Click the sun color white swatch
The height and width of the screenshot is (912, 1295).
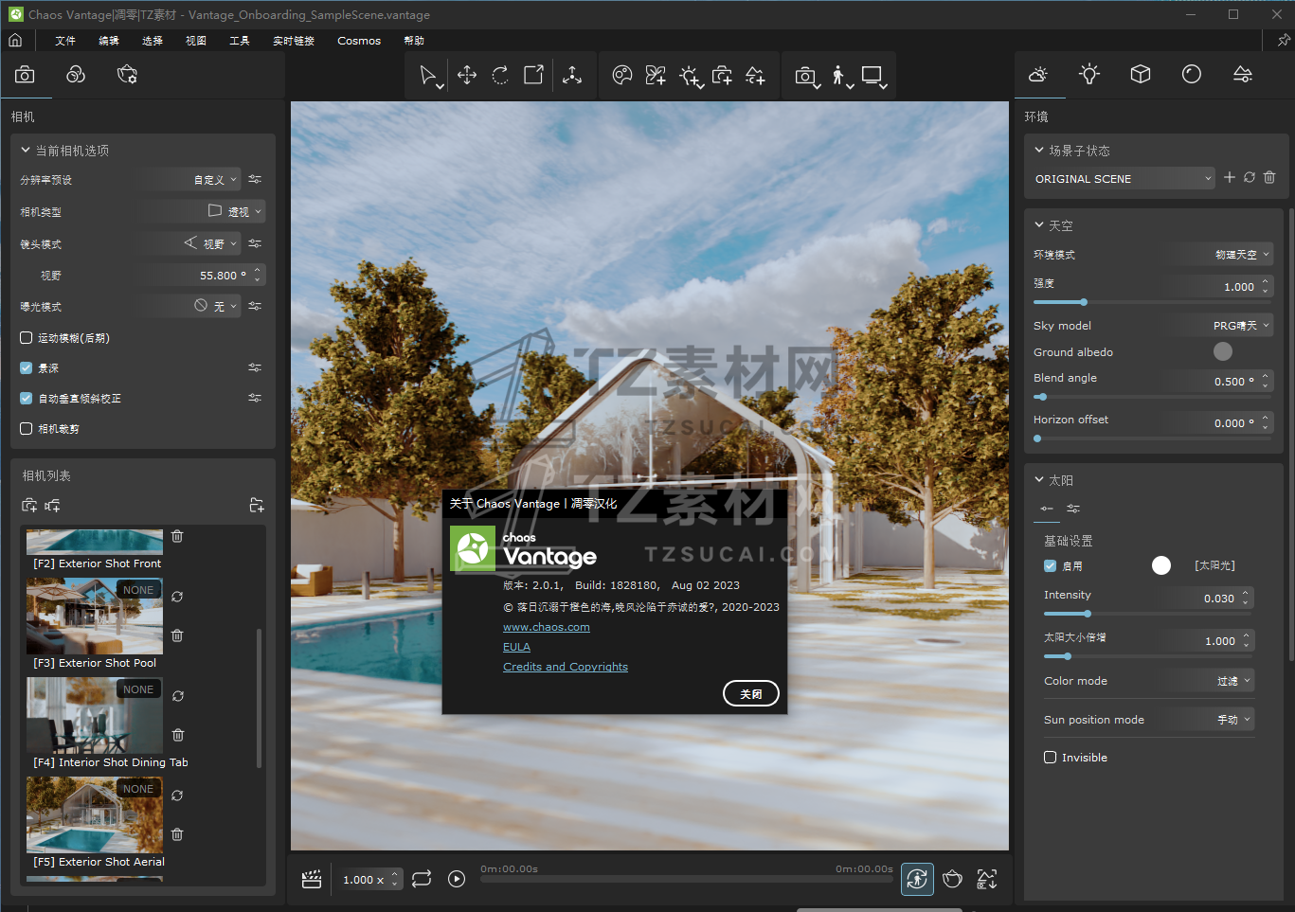tap(1161, 565)
